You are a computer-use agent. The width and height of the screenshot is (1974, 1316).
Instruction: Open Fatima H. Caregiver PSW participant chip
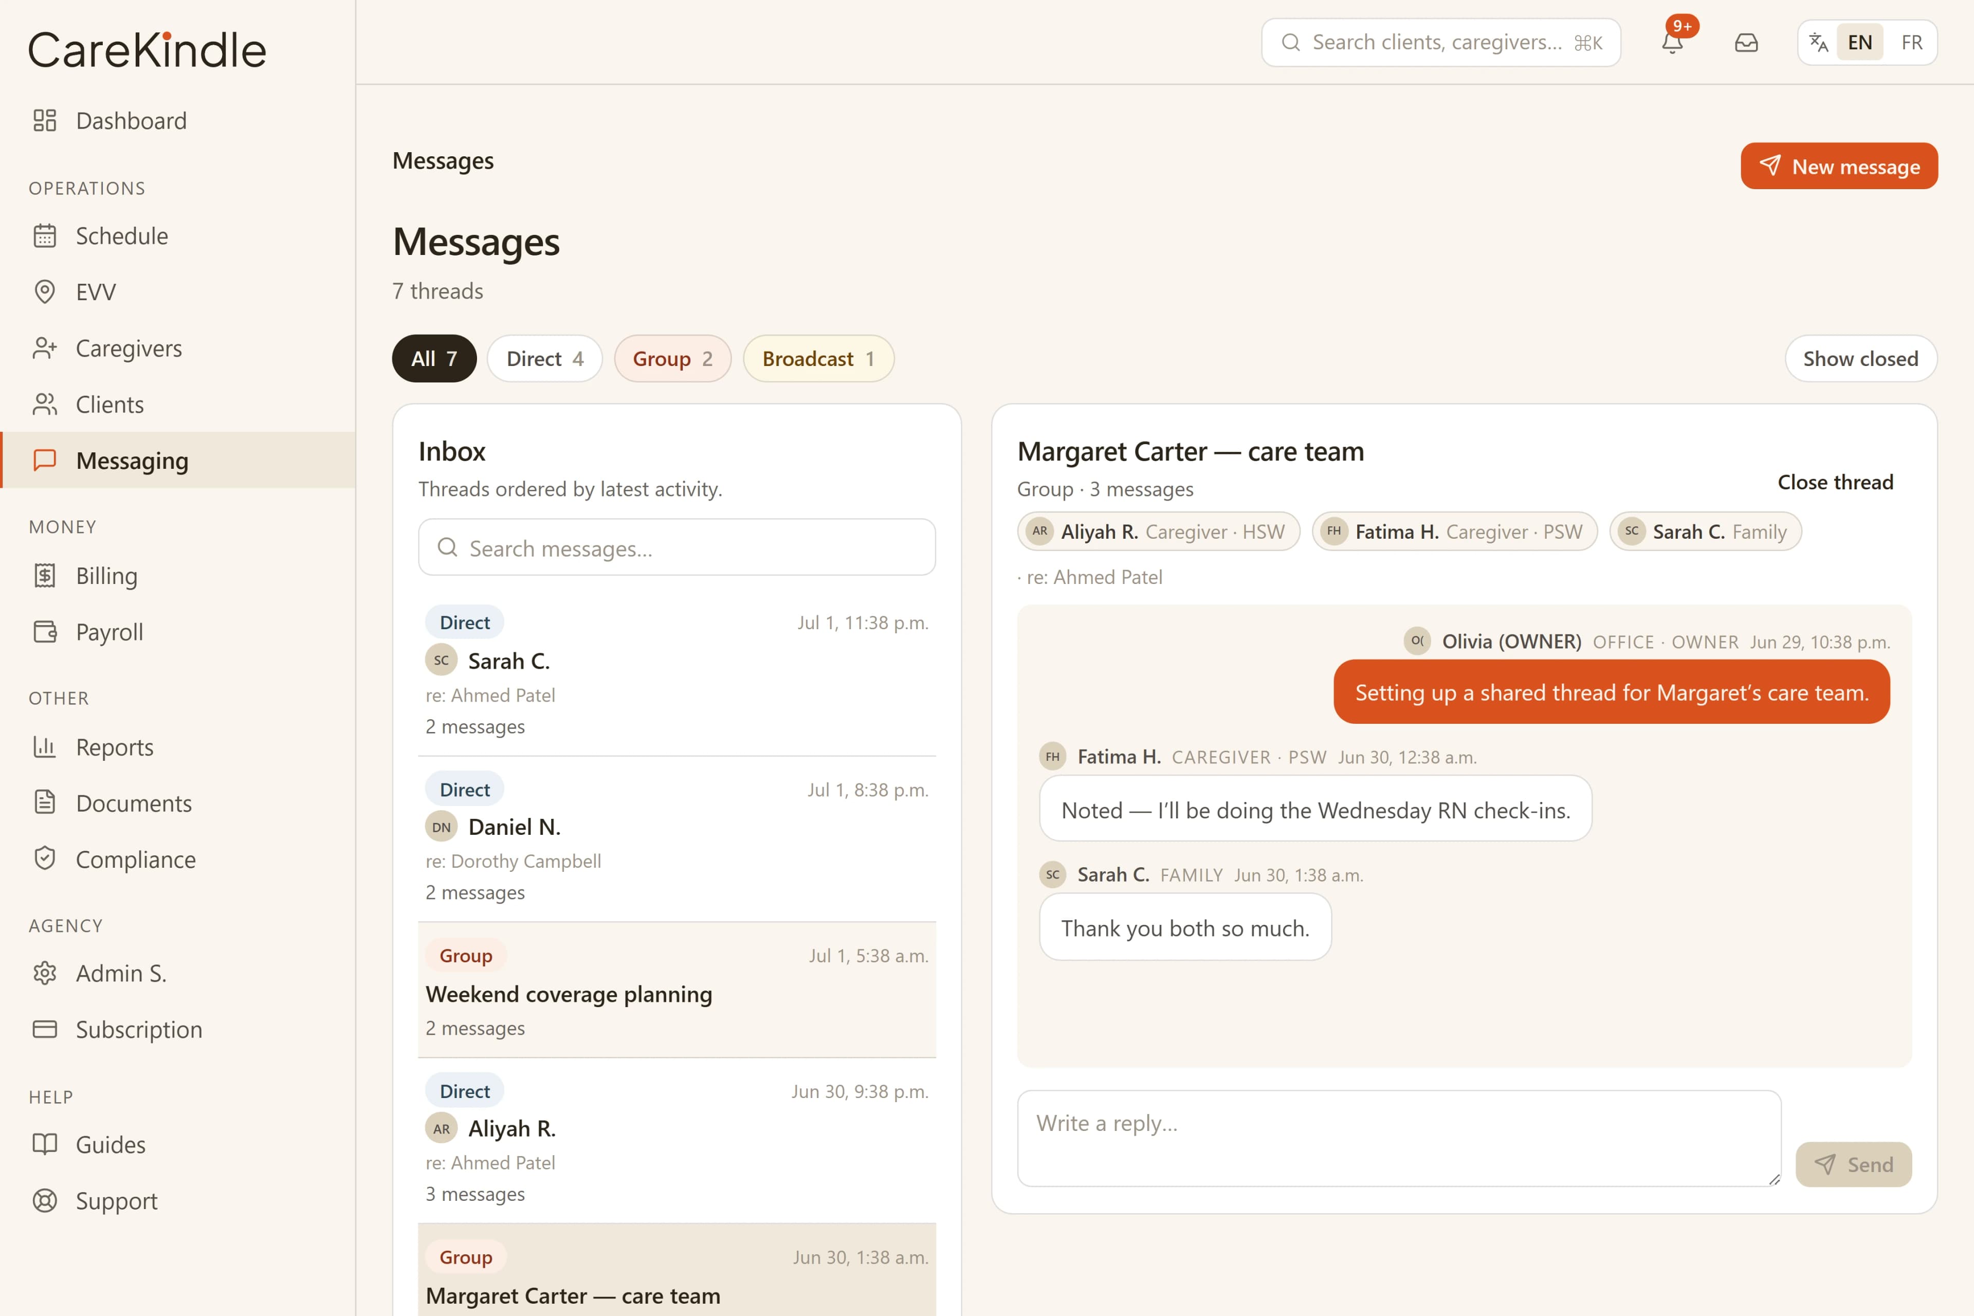pos(1454,531)
